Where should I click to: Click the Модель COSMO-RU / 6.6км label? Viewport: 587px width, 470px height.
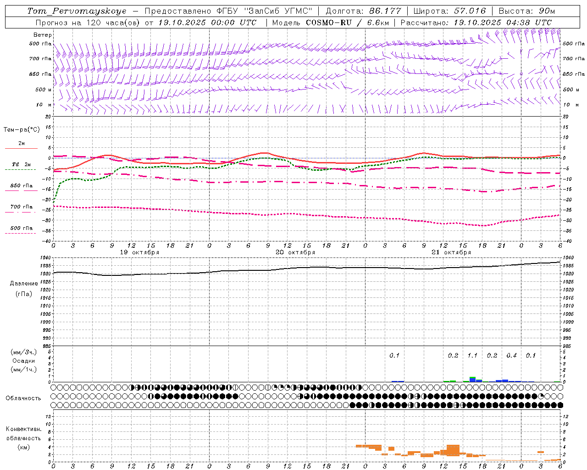[331, 22]
